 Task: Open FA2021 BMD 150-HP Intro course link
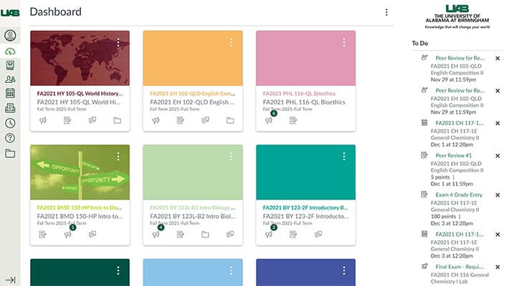(80, 207)
